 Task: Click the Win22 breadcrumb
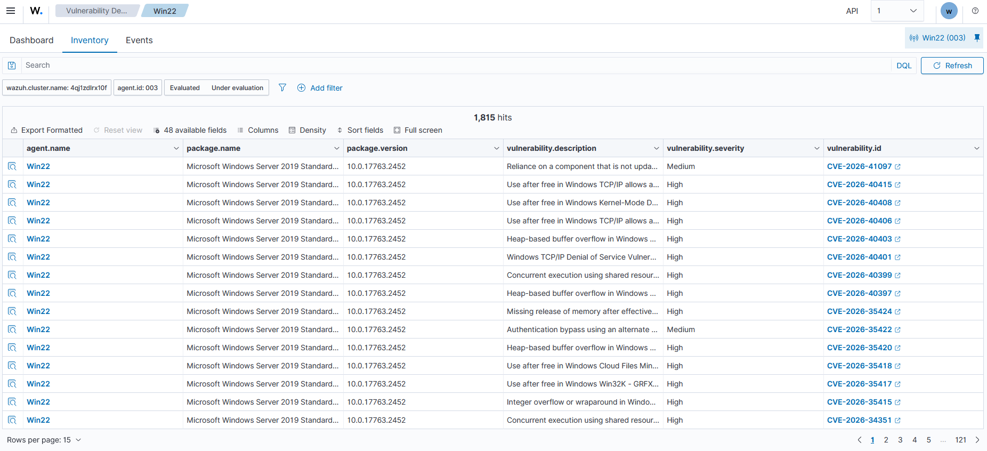click(165, 11)
